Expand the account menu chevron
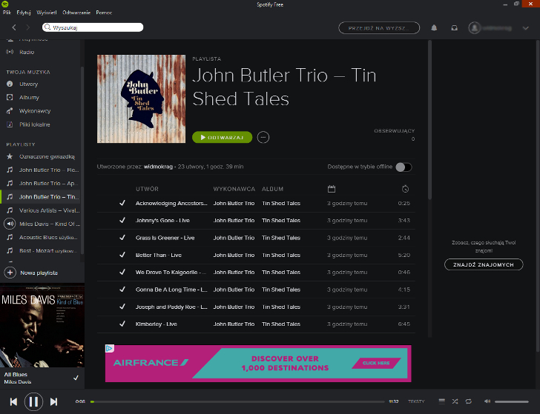This screenshot has width=540, height=414. click(525, 28)
